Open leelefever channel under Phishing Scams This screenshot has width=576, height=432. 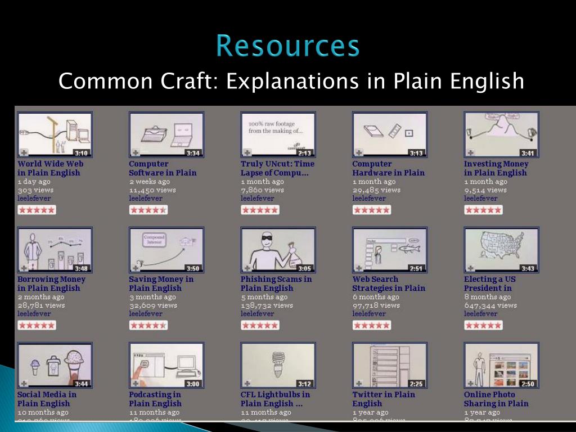coord(257,314)
